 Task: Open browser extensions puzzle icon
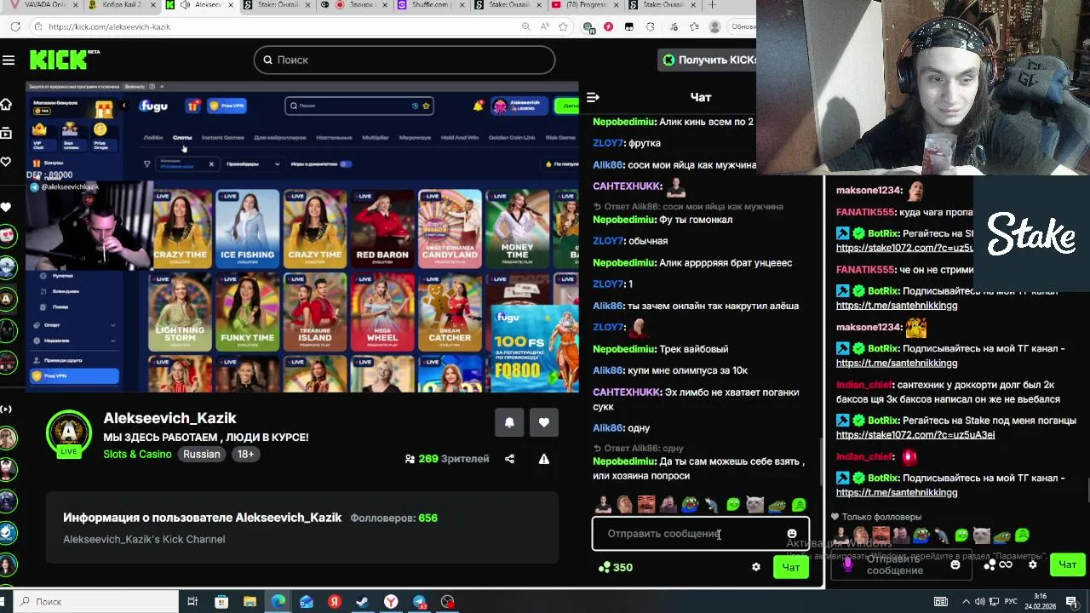[x=651, y=26]
